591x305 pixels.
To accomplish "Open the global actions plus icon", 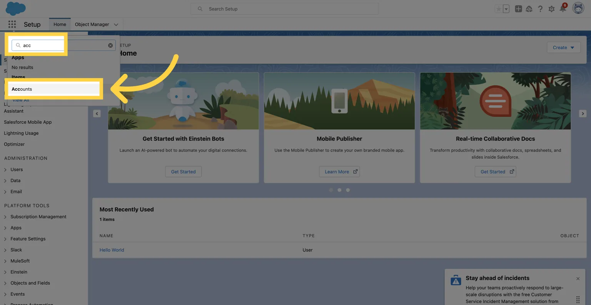I will tap(518, 9).
